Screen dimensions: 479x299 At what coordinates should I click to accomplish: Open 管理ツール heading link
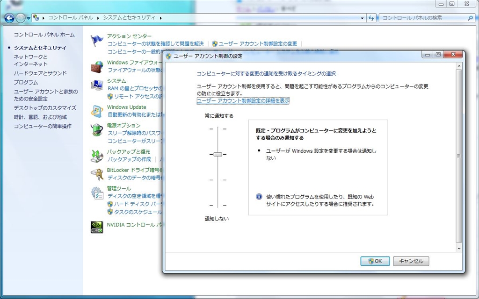119,189
